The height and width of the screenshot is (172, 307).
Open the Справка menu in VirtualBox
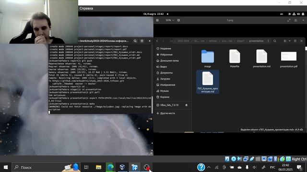point(86,9)
